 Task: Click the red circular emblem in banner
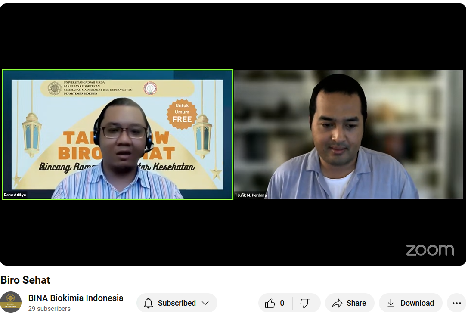(150, 88)
